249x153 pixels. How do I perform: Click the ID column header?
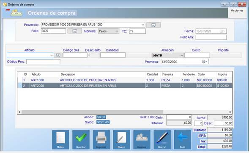[x=25, y=74]
